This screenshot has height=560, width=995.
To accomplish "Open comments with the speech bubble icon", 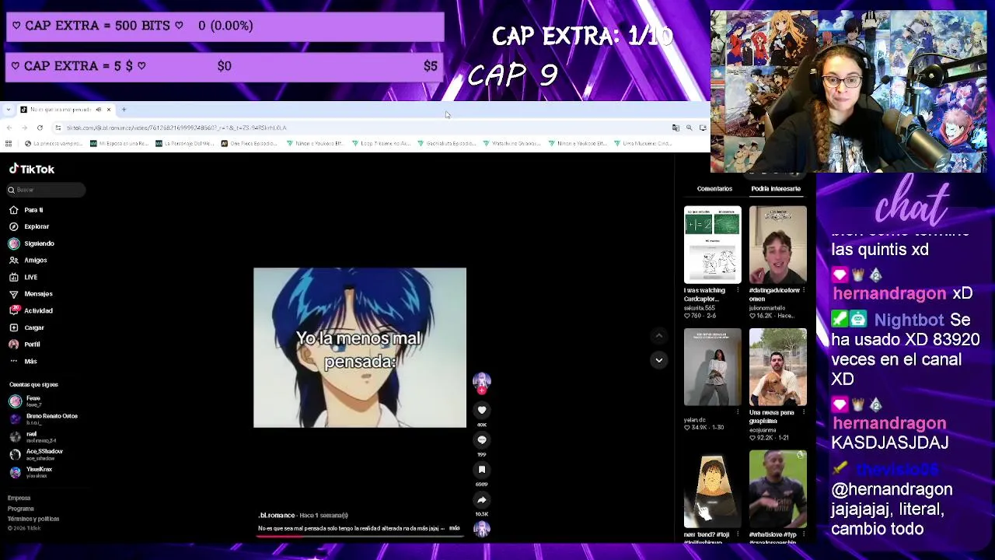I will (482, 440).
